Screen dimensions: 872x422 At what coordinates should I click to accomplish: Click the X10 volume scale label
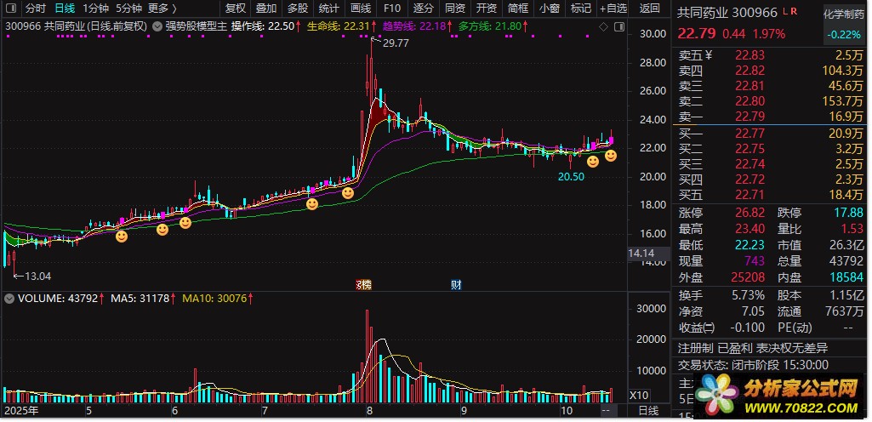[x=639, y=396]
